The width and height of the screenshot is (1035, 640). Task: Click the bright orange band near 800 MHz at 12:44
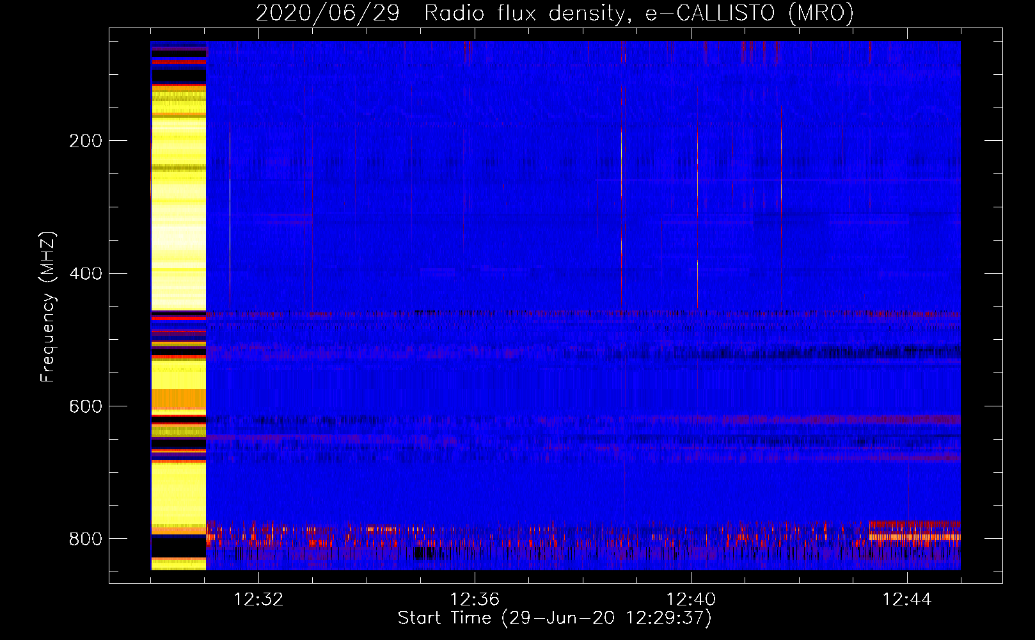pos(915,537)
